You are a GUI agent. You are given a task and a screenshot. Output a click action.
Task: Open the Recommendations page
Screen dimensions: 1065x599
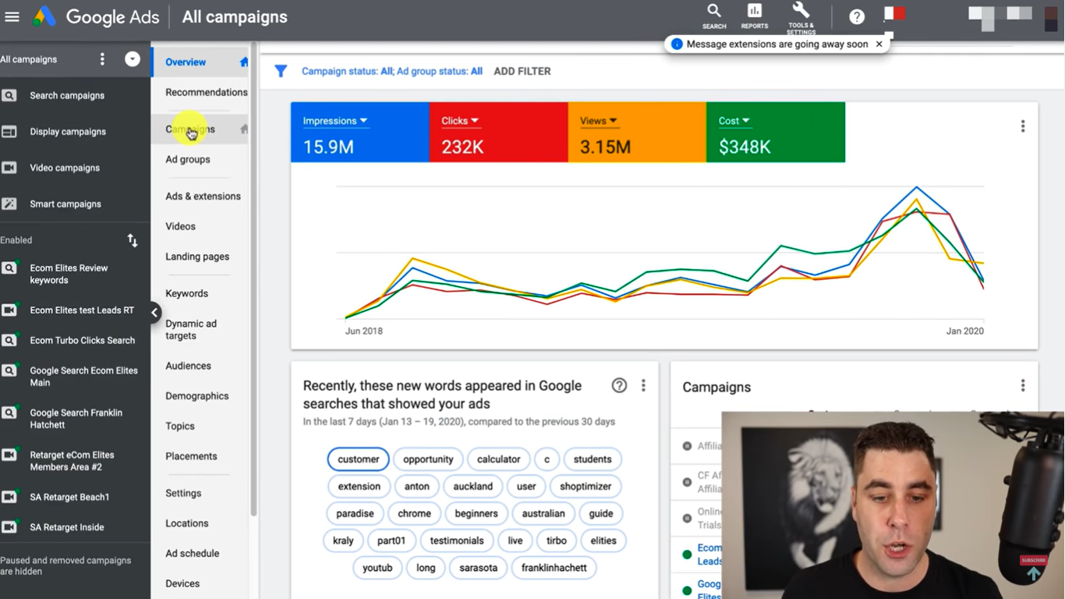coord(207,92)
